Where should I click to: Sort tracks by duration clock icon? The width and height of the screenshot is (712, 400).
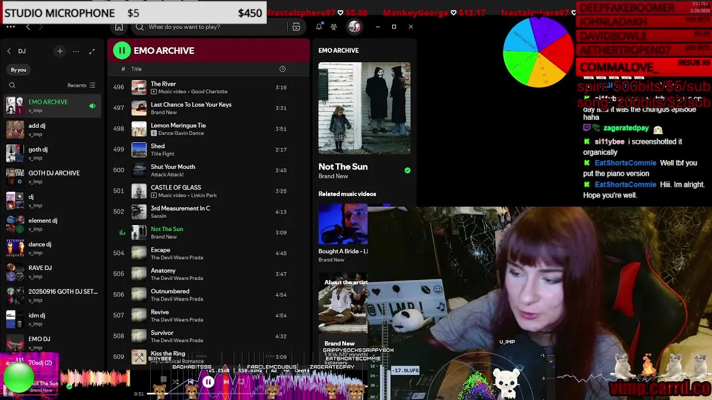tap(283, 69)
